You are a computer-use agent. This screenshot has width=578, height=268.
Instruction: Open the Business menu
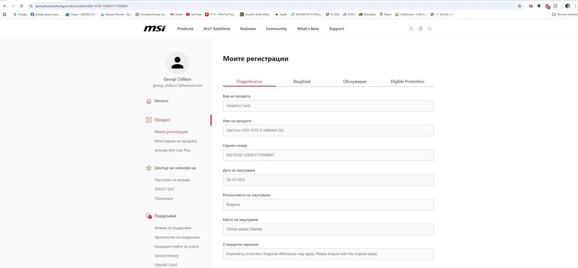tap(248, 29)
